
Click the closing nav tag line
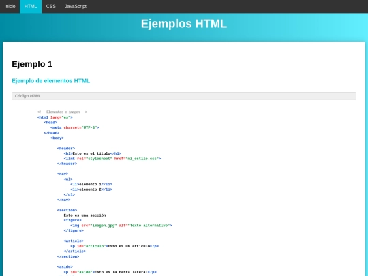click(63, 200)
